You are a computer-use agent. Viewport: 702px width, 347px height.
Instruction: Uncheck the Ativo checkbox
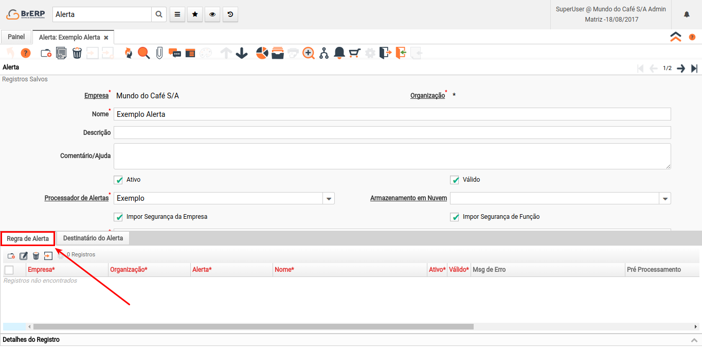tap(119, 180)
